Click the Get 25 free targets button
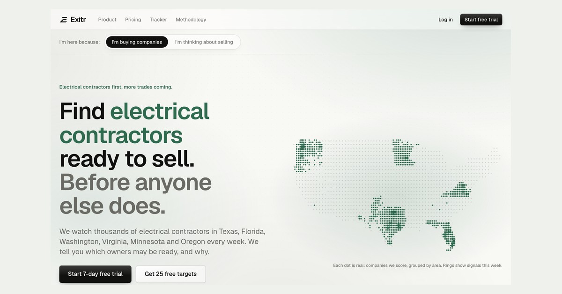 (x=170, y=274)
